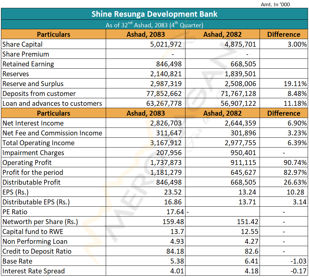
Task: Click EPS value 23.52
Action: pyautogui.click(x=173, y=192)
